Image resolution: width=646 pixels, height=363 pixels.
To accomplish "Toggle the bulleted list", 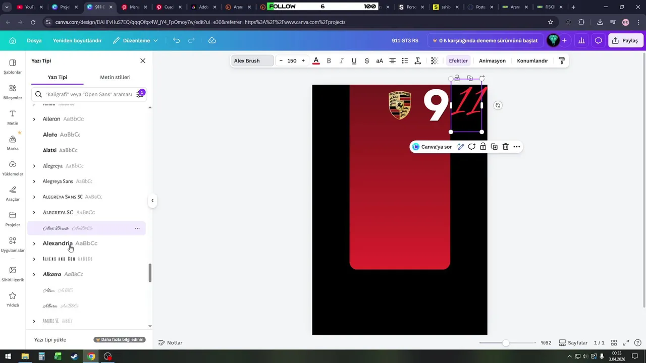I will tap(405, 60).
